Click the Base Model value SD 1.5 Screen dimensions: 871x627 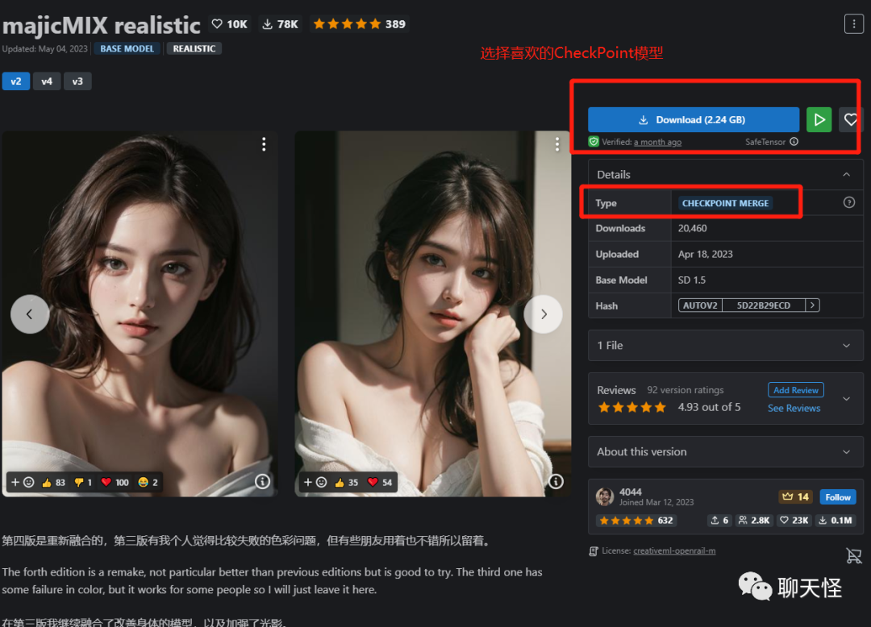click(x=692, y=280)
